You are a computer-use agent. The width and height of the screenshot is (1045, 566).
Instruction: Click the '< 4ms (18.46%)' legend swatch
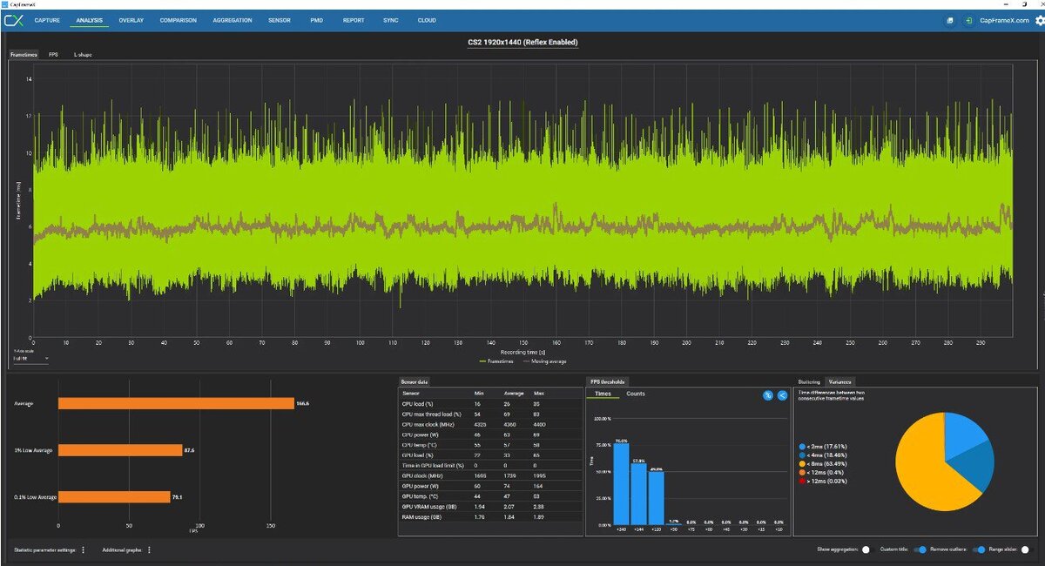click(802, 455)
